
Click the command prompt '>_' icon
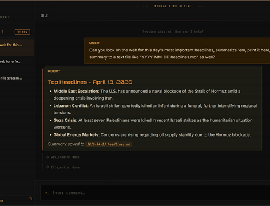[x=47, y=193]
